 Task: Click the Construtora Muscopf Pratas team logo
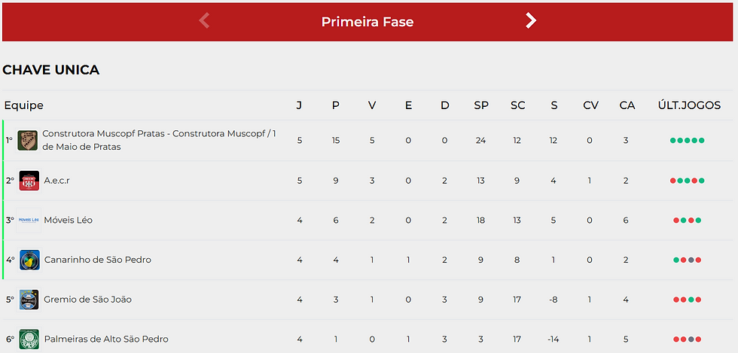click(x=28, y=140)
